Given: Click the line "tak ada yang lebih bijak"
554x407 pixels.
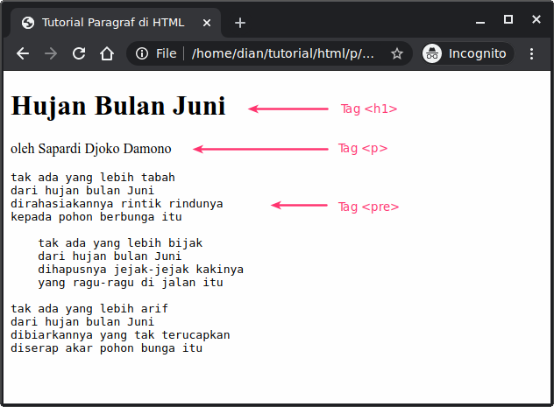Looking at the screenshot, I should [120, 243].
